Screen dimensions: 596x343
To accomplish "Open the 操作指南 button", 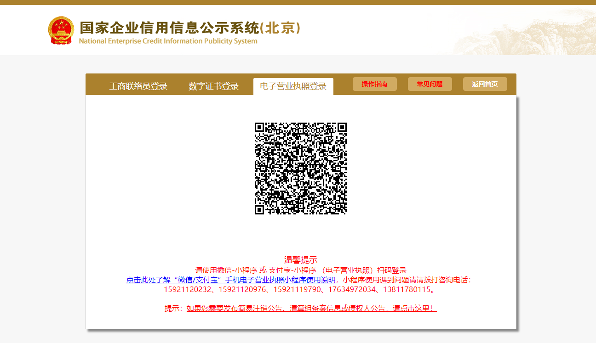I will tap(375, 84).
